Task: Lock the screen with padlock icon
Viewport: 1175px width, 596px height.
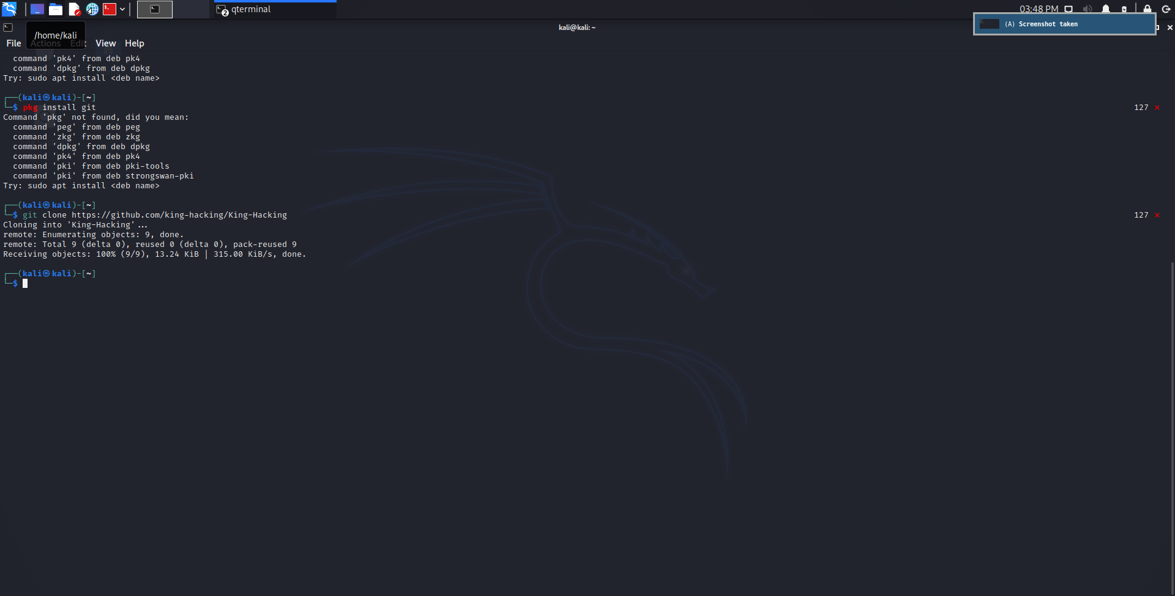Action: click(1147, 9)
